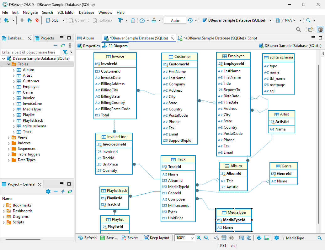
Task: Collapse all nodes in Database Navigator
Action: pyautogui.click(x=56, y=45)
